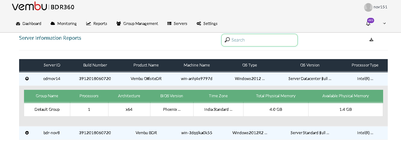This screenshot has width=401, height=148.
Task: Click the Group Management people icon
Action: (x=119, y=24)
